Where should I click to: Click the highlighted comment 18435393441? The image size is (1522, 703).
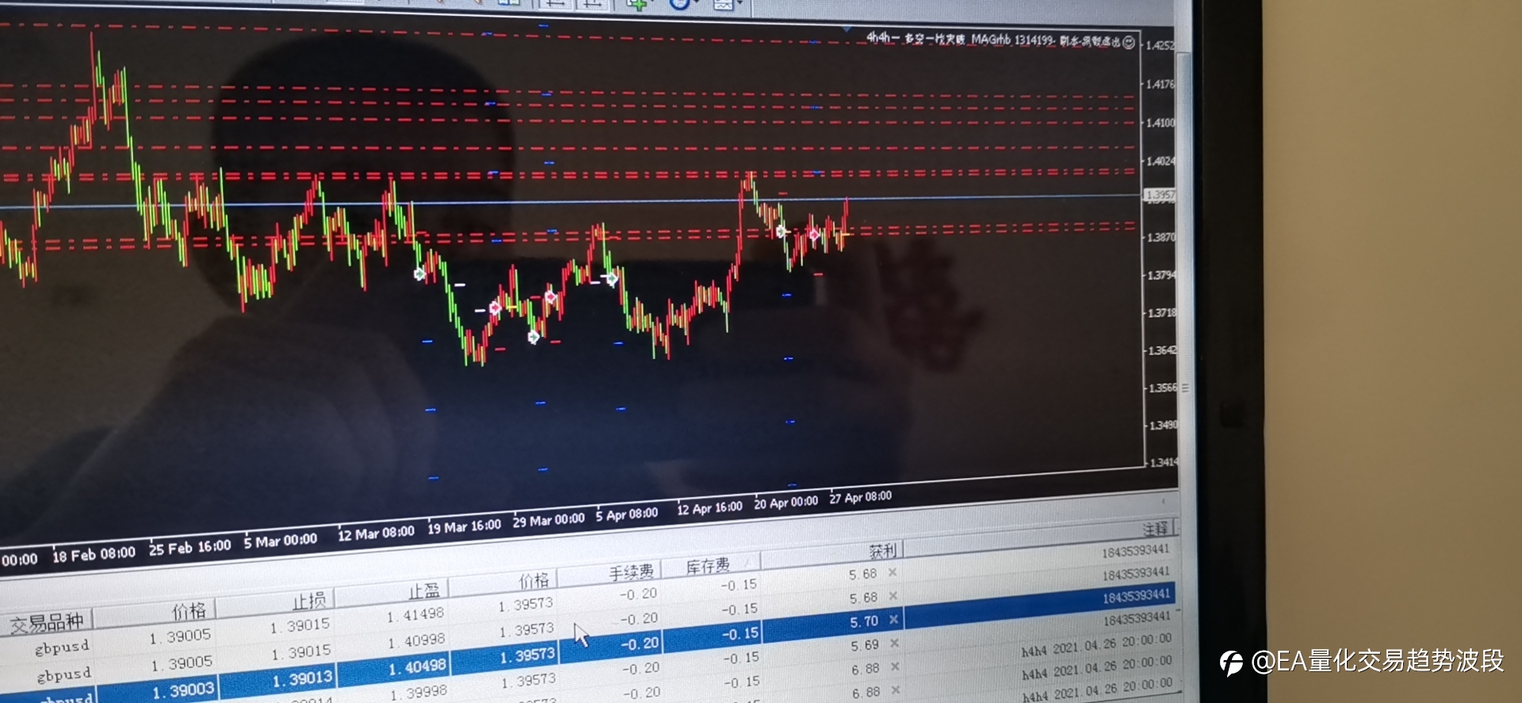pyautogui.click(x=1136, y=596)
